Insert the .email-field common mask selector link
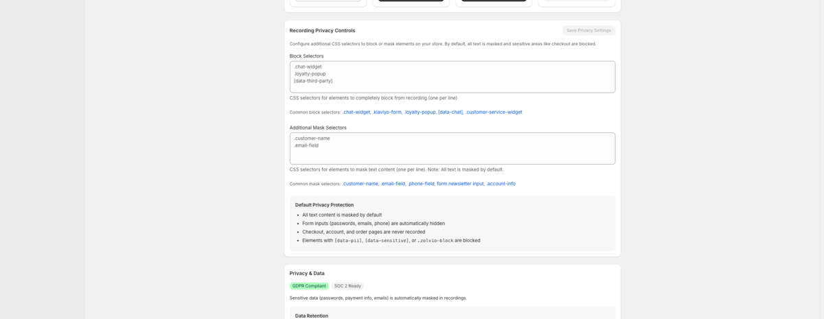Image resolution: width=824 pixels, height=319 pixels. pos(393,184)
